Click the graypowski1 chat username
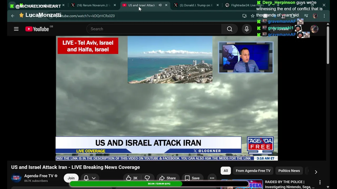 tap(281, 28)
